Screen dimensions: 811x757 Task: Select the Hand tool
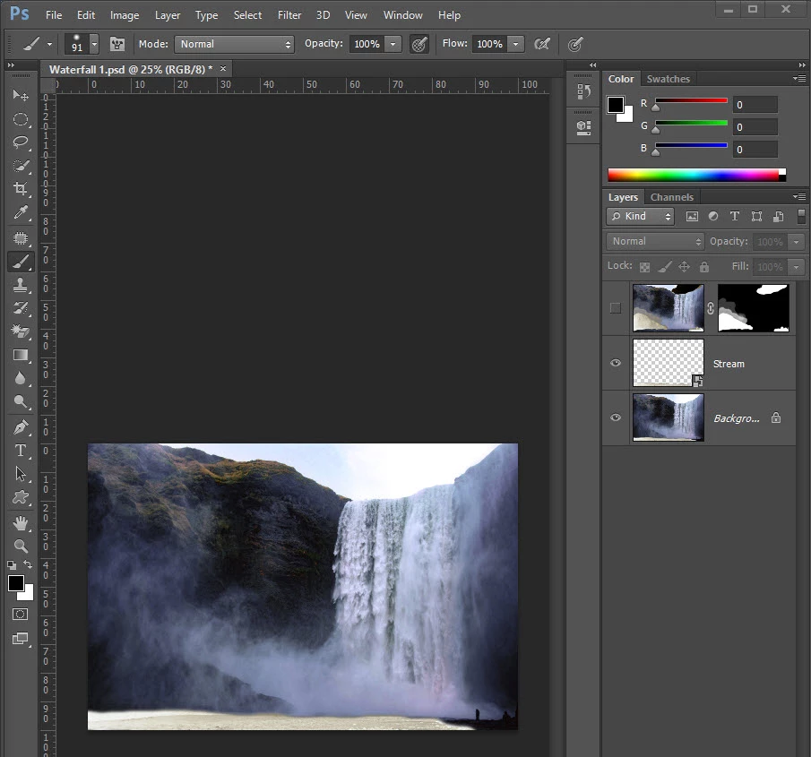(21, 522)
